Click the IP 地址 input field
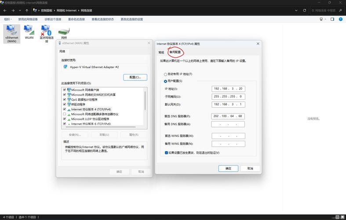Screen dimensions: 346x220 click(228, 88)
